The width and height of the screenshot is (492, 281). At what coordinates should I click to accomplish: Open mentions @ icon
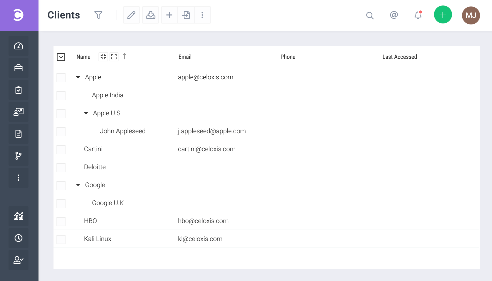point(394,15)
